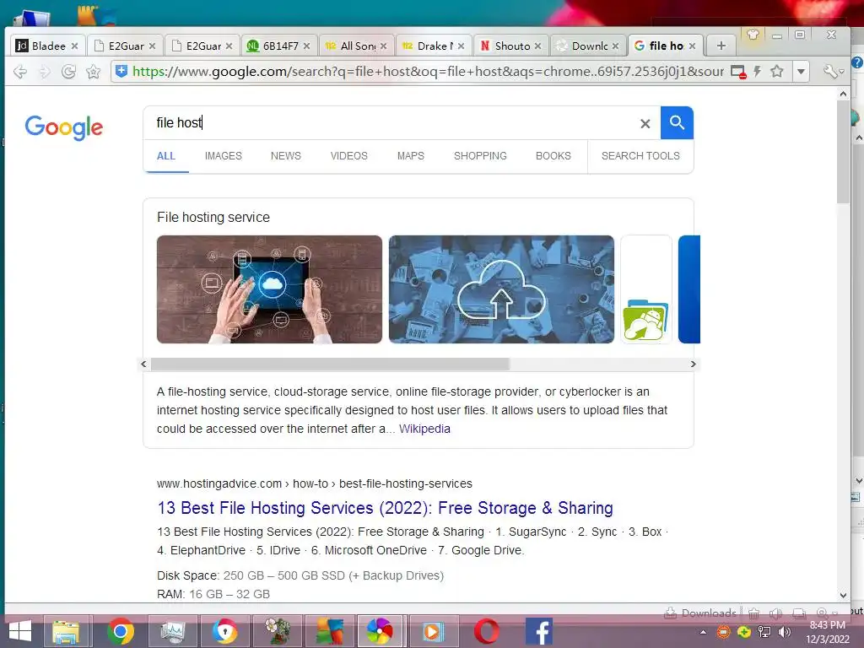Image resolution: width=864 pixels, height=648 pixels.
Task: Click the volume icon in system tray
Action: pyautogui.click(x=785, y=631)
